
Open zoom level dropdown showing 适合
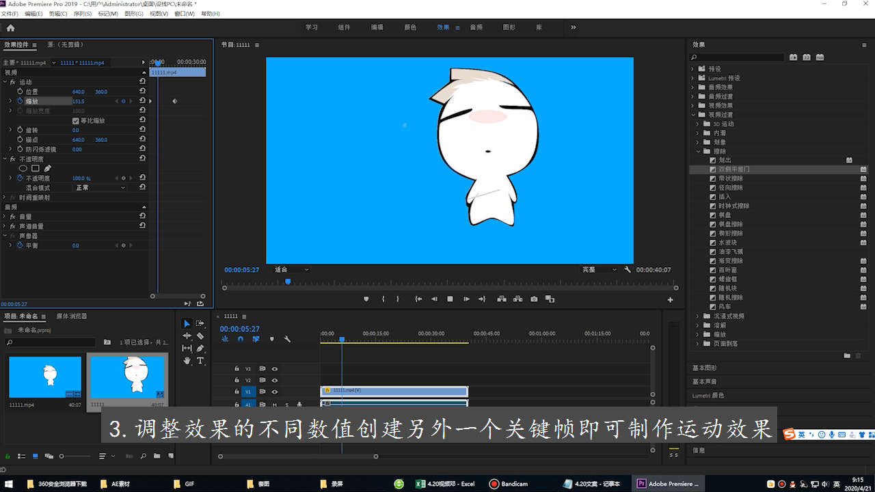(x=291, y=270)
